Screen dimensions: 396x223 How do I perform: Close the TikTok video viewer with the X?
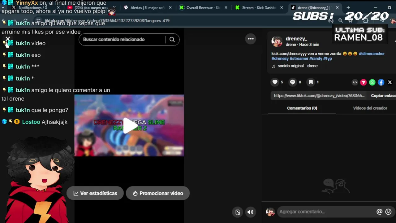(x=8, y=39)
